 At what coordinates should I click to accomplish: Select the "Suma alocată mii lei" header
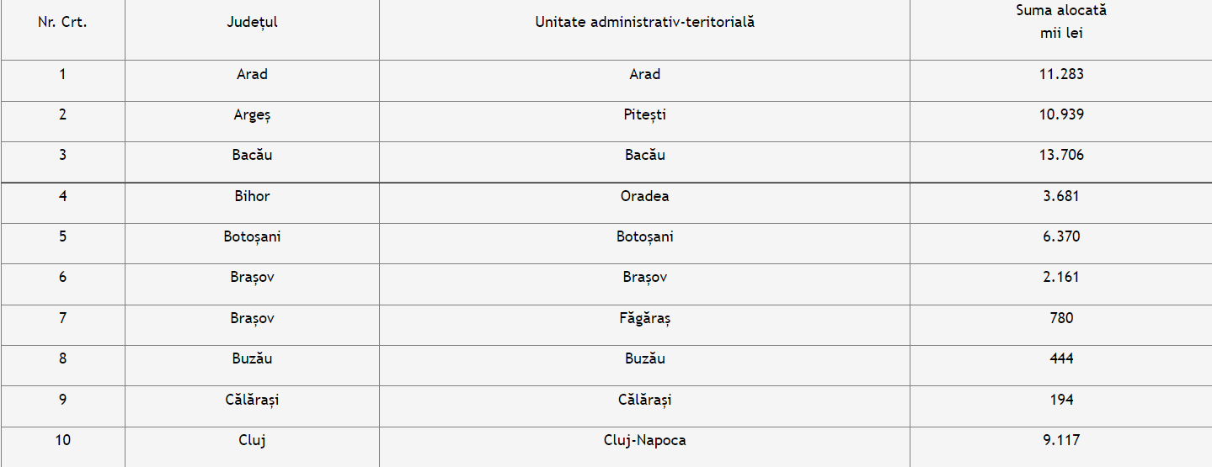click(x=1060, y=23)
